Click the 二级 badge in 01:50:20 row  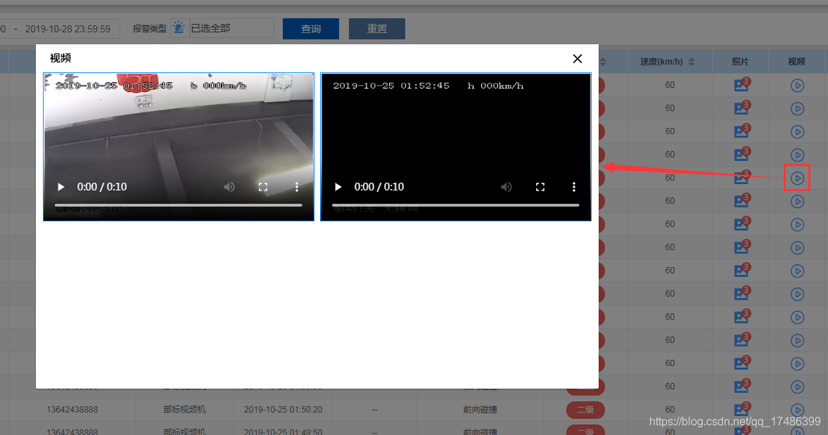[x=585, y=410]
